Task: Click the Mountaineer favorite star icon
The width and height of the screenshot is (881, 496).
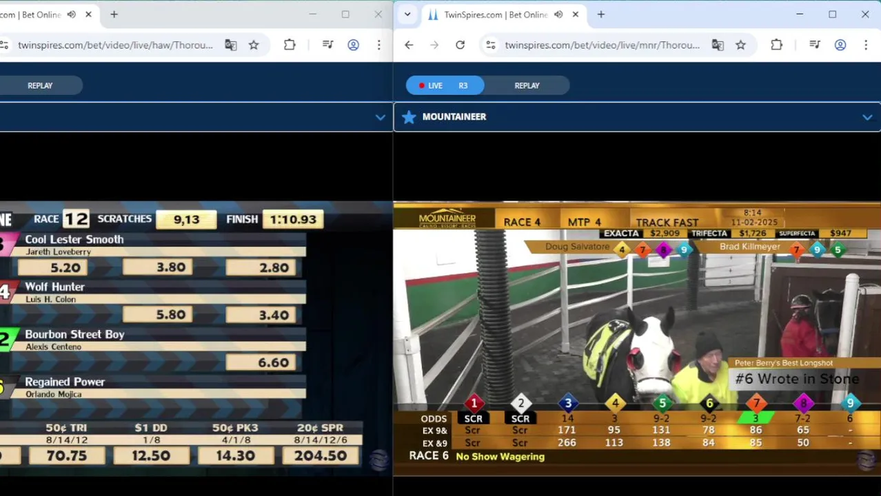Action: pos(409,117)
